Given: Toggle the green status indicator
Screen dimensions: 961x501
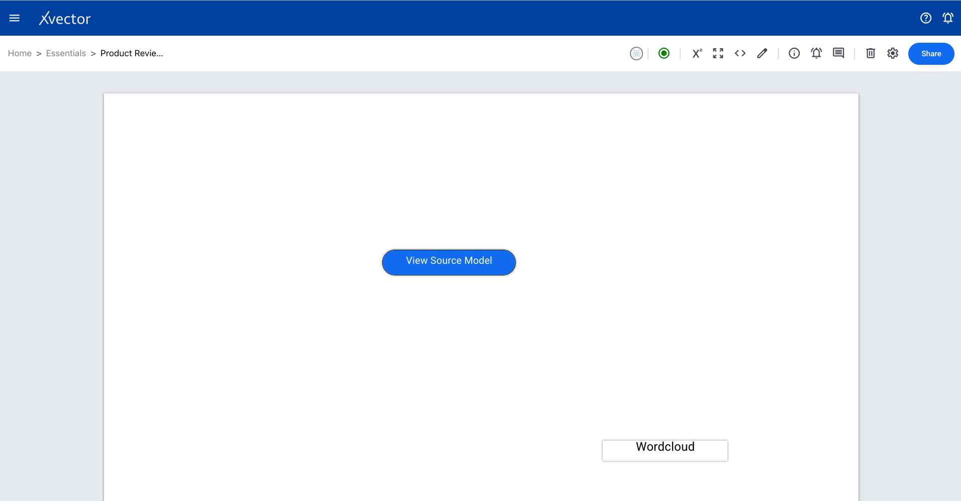Looking at the screenshot, I should (664, 53).
